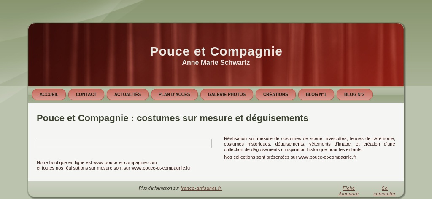Click the Plus d'information sur text
This screenshot has width=432, height=199.
(159, 188)
